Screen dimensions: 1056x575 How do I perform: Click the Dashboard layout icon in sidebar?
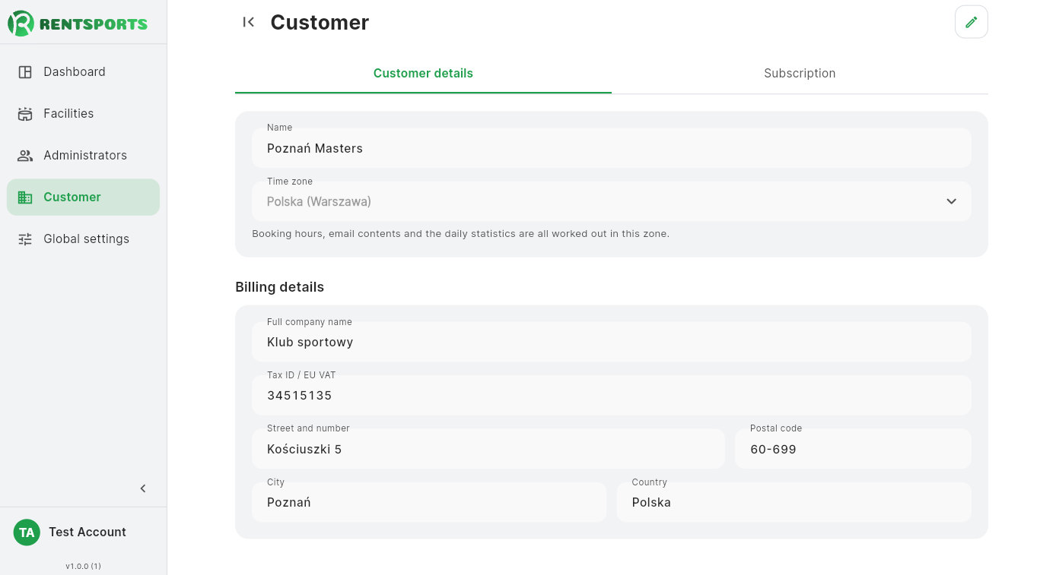click(x=25, y=72)
